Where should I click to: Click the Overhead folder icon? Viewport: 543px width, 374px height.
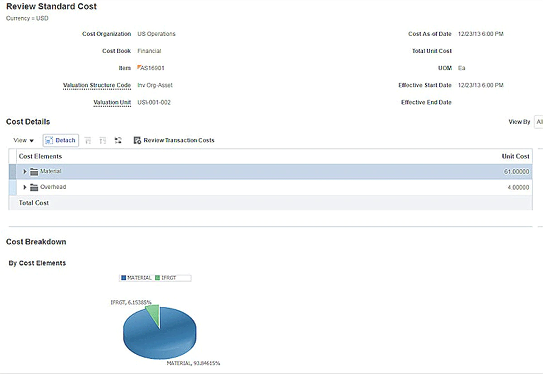(34, 187)
